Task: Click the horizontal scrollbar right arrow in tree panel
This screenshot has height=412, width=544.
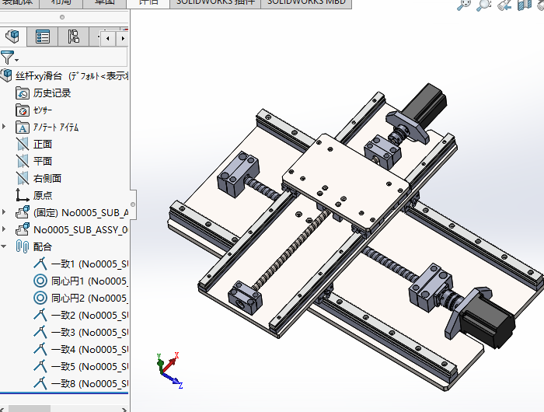Action: pos(124,410)
